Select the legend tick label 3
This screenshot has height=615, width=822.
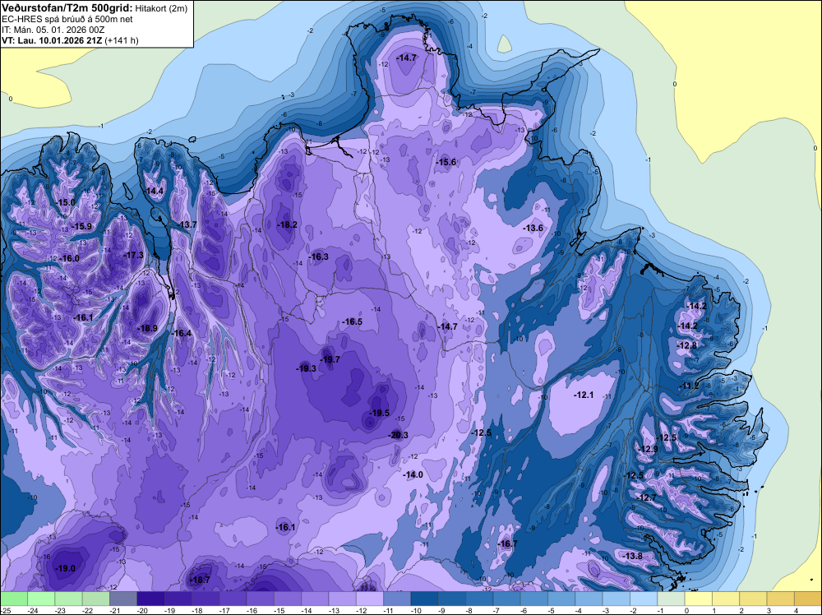click(x=769, y=610)
